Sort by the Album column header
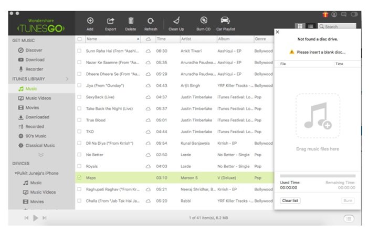The width and height of the screenshot is (378, 231). click(x=235, y=39)
